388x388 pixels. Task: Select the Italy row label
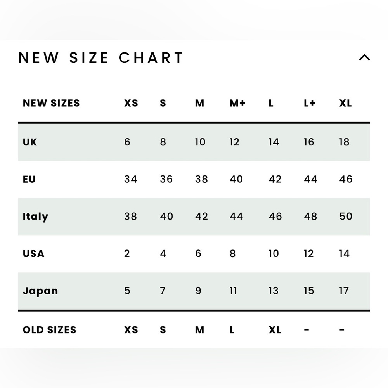(x=35, y=217)
